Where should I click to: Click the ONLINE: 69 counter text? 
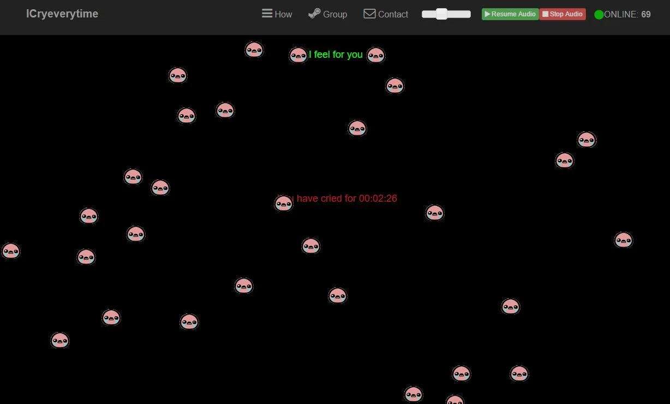tap(627, 14)
